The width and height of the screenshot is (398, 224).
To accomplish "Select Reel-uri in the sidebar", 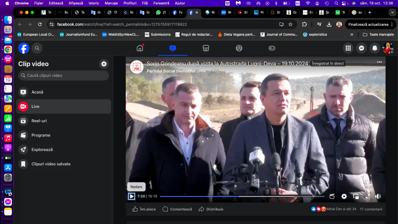I will pyautogui.click(x=39, y=121).
